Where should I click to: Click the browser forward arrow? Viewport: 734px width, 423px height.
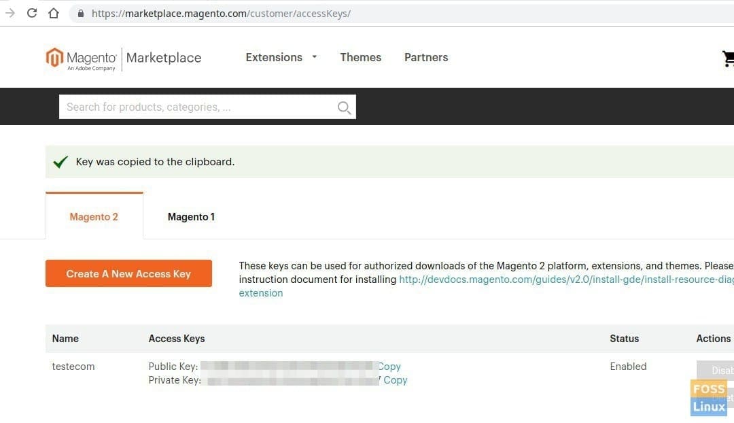[10, 13]
